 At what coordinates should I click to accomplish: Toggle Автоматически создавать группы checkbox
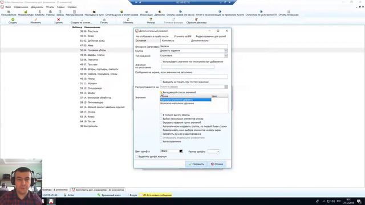click(x=161, y=126)
